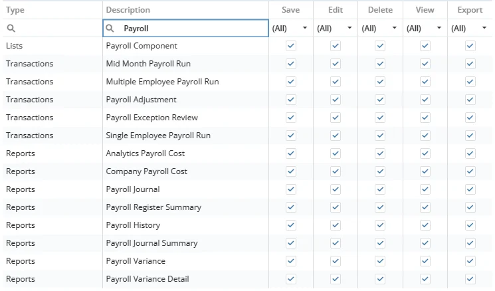Uncheck Export for Payroll Component

point(470,46)
